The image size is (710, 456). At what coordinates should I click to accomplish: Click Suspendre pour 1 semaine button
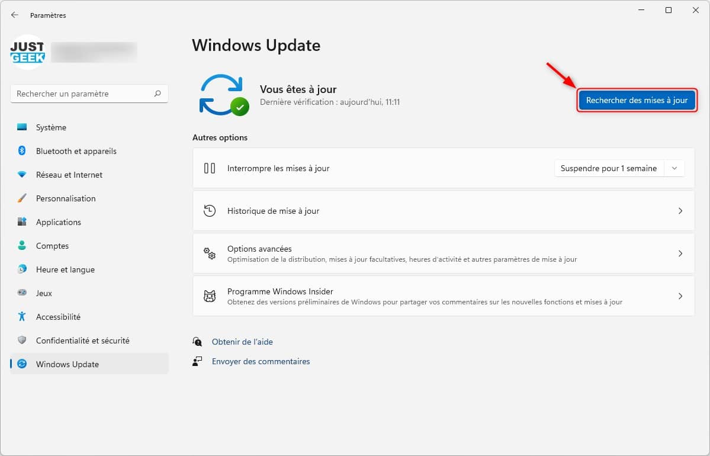coord(609,168)
